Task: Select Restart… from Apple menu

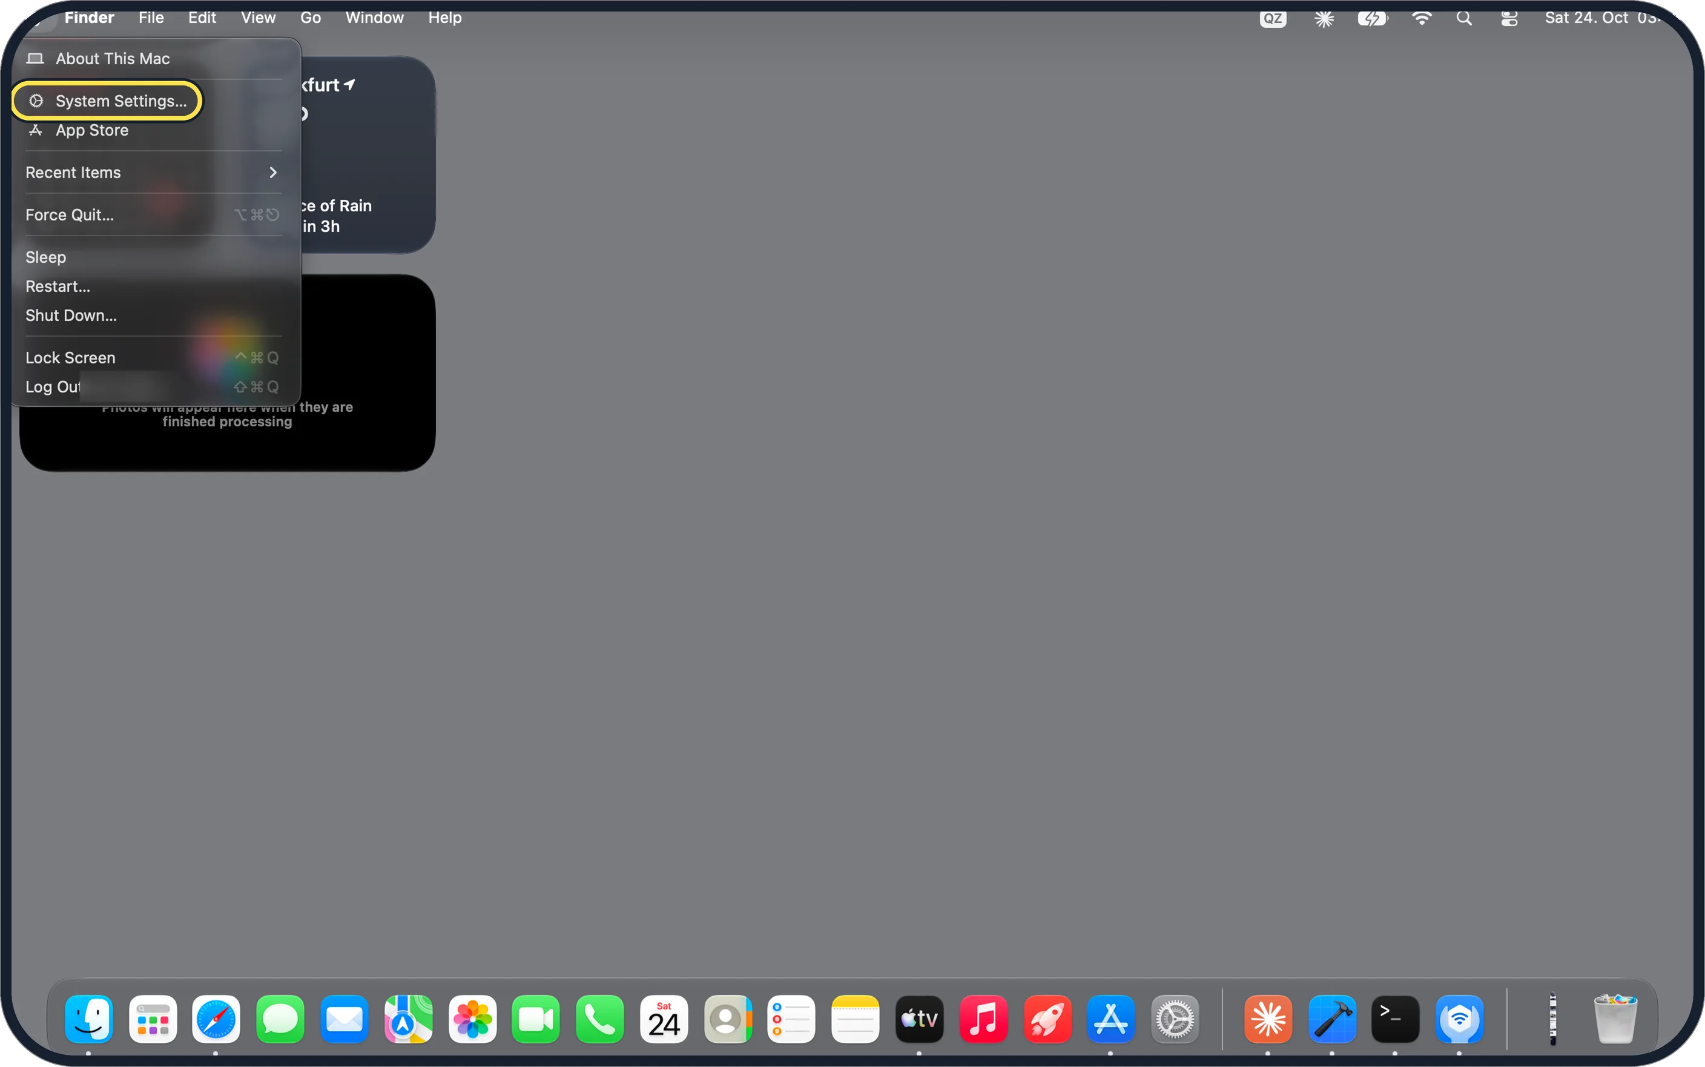Action: (x=153, y=286)
